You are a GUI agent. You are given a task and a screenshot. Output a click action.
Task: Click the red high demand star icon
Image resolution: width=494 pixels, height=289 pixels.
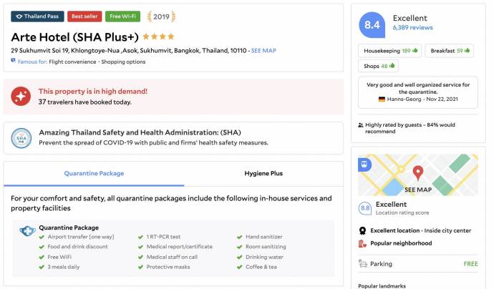click(x=21, y=97)
